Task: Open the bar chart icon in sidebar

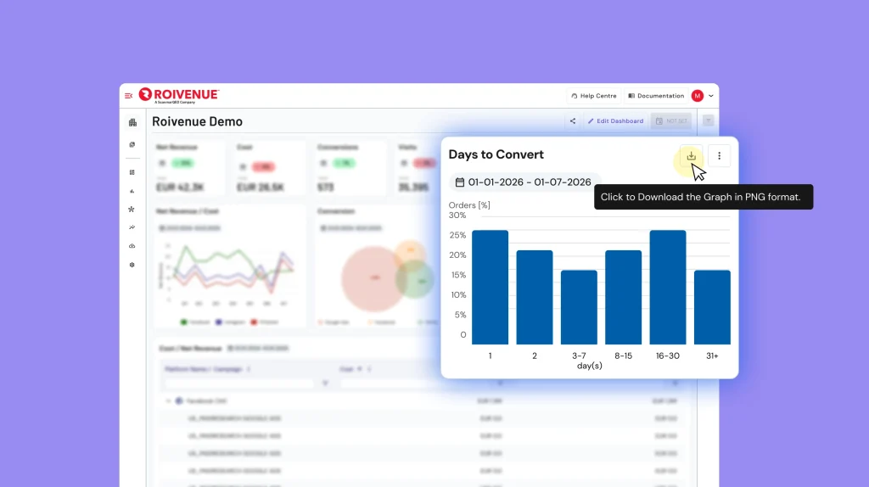Action: pyautogui.click(x=132, y=191)
